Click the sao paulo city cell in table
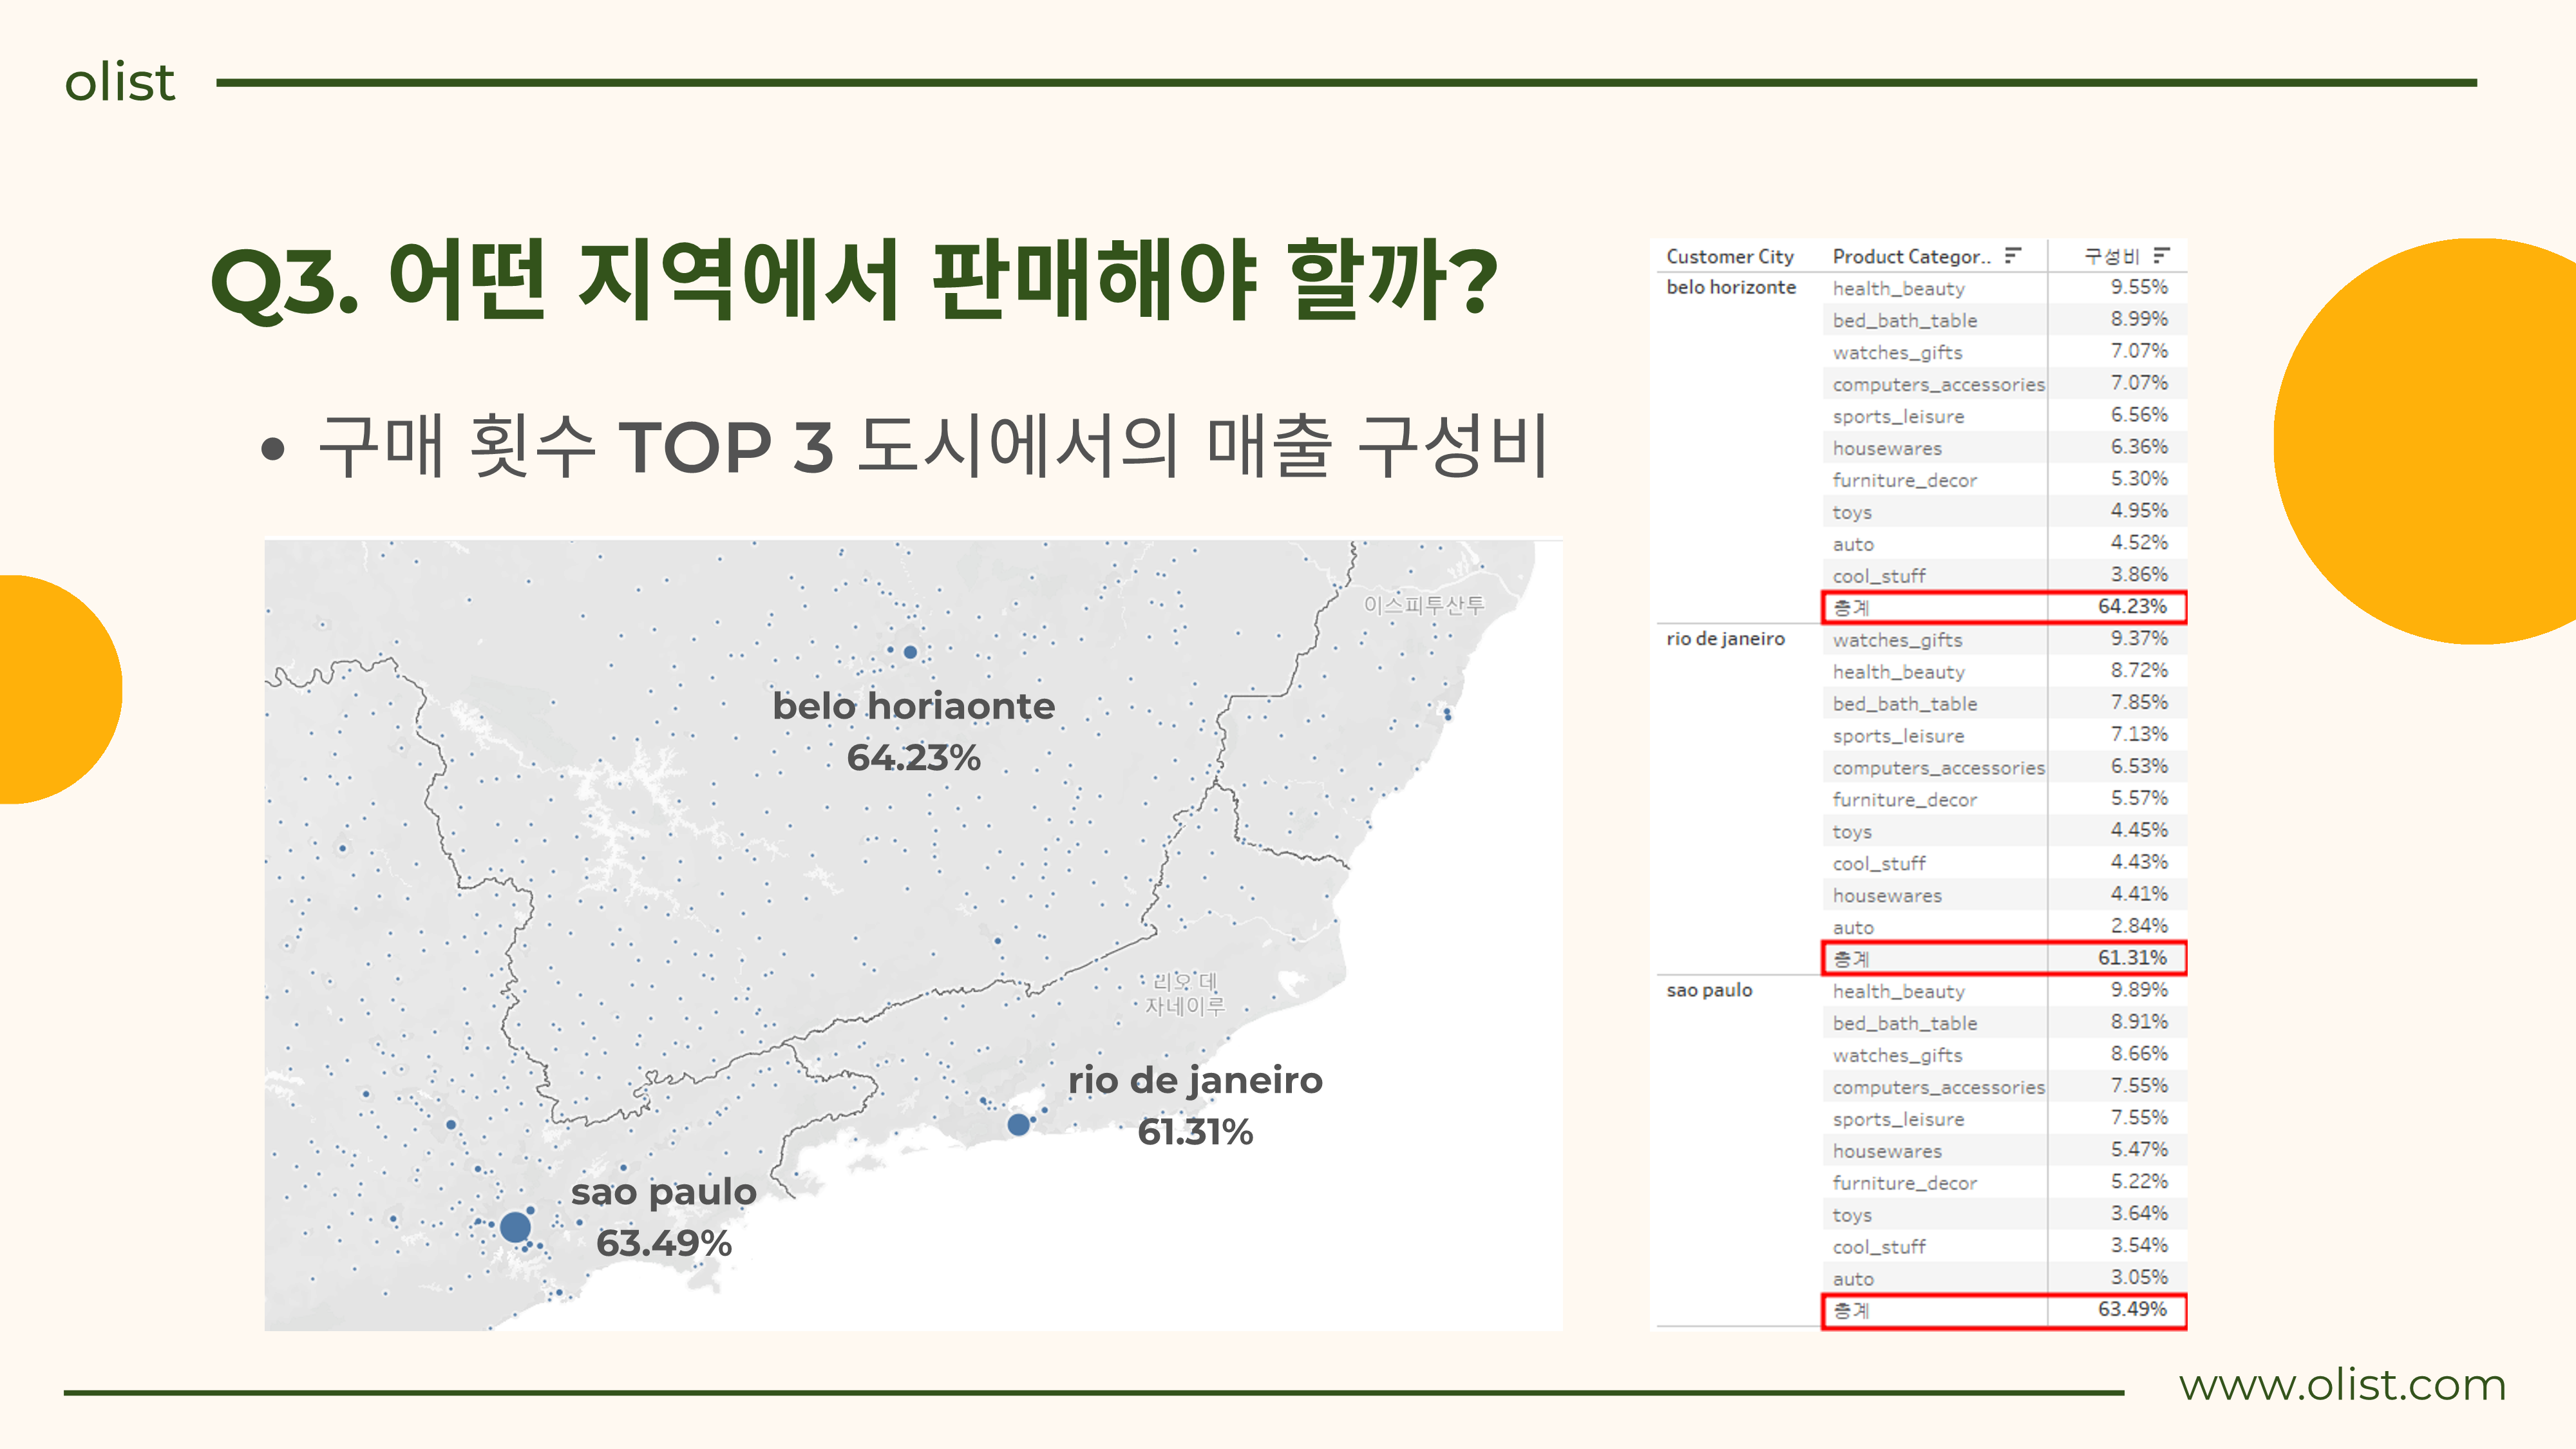 (x=1709, y=990)
